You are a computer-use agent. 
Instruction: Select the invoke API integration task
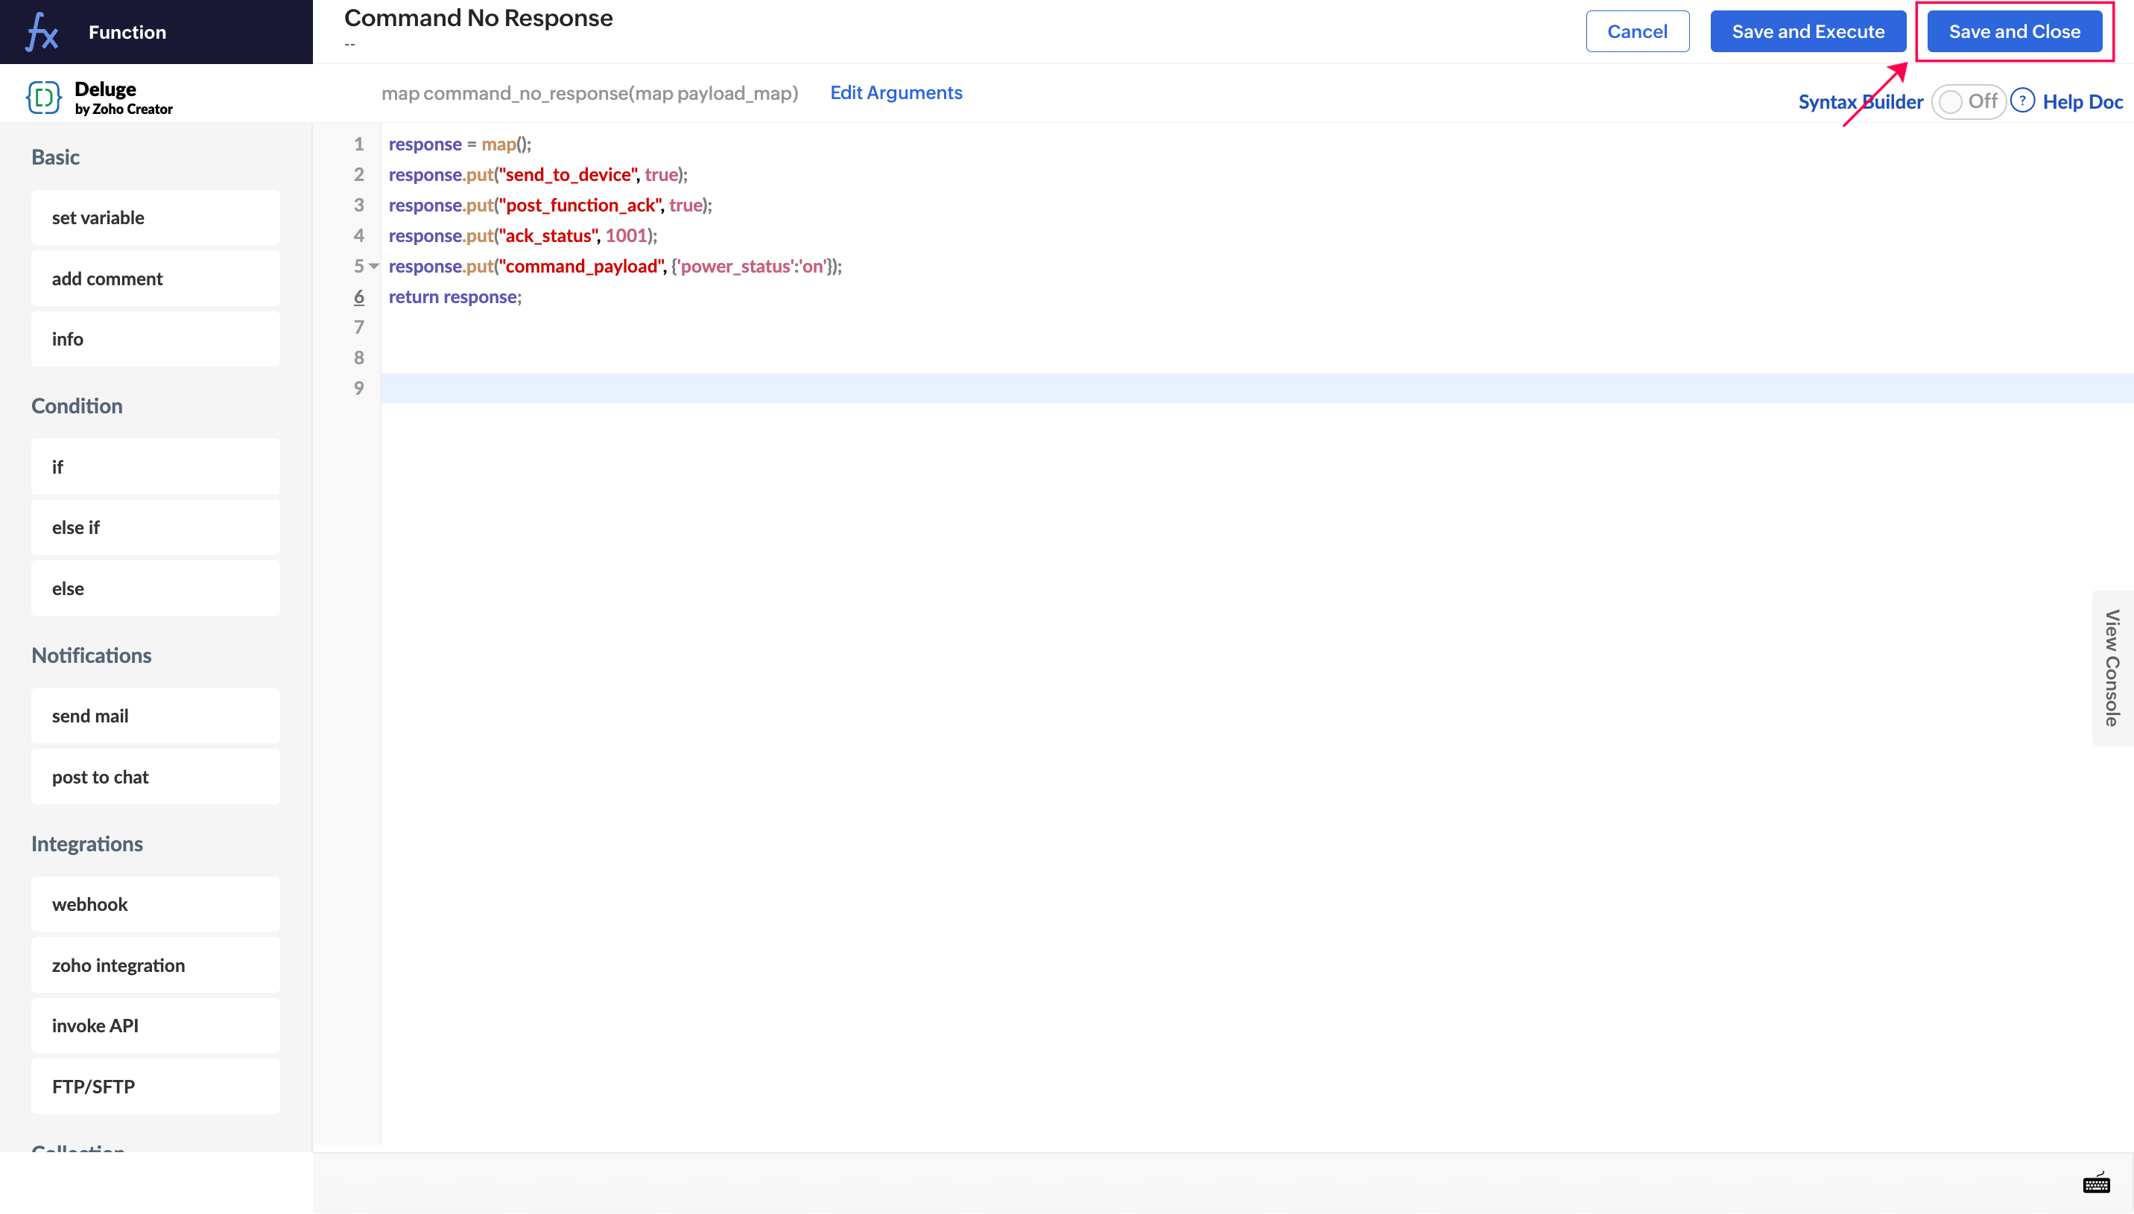pyautogui.click(x=155, y=1026)
